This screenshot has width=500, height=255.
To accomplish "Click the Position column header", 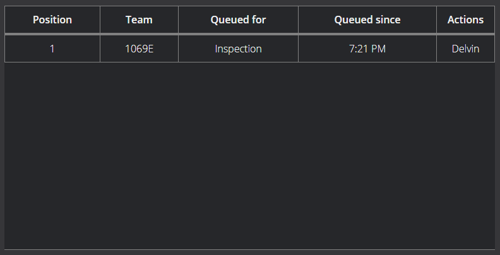I will [52, 20].
